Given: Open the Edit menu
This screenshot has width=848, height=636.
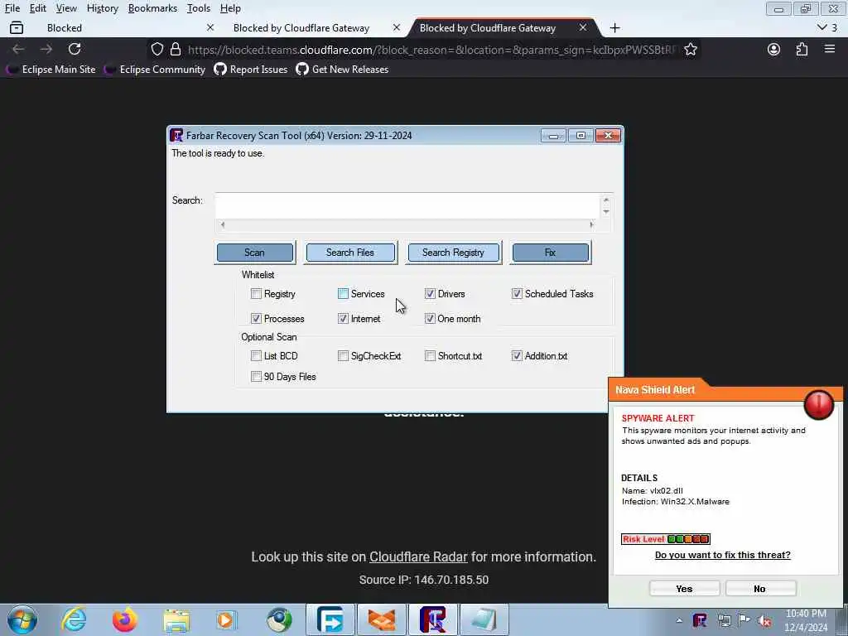Looking at the screenshot, I should (37, 8).
